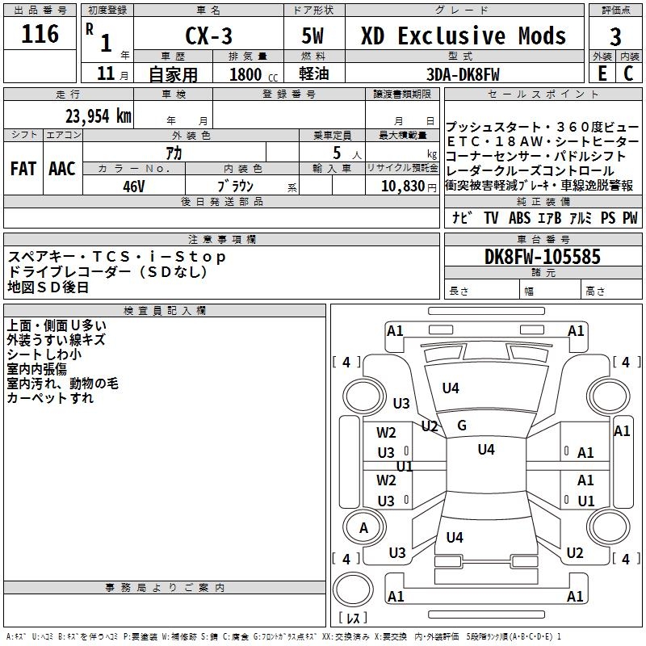The height and width of the screenshot is (646, 646).
Task: Click the 乗車定員 header
Action: 332,136
